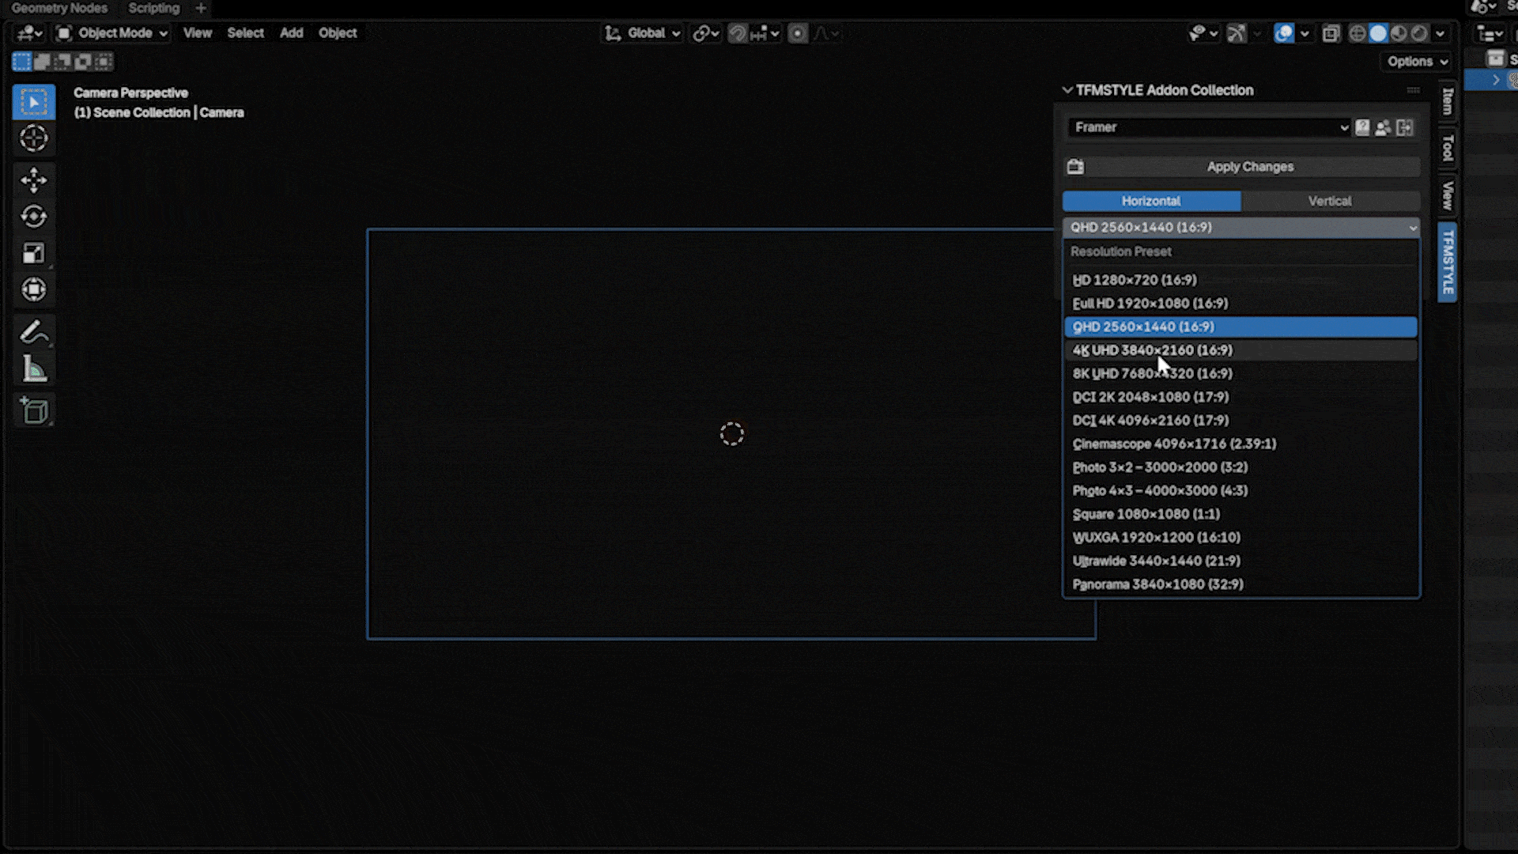1518x854 pixels.
Task: Click Apply Changes button
Action: click(x=1250, y=167)
